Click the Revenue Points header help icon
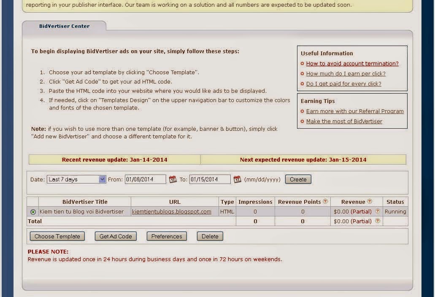Screen dimensions: 435x297 coord(325,201)
